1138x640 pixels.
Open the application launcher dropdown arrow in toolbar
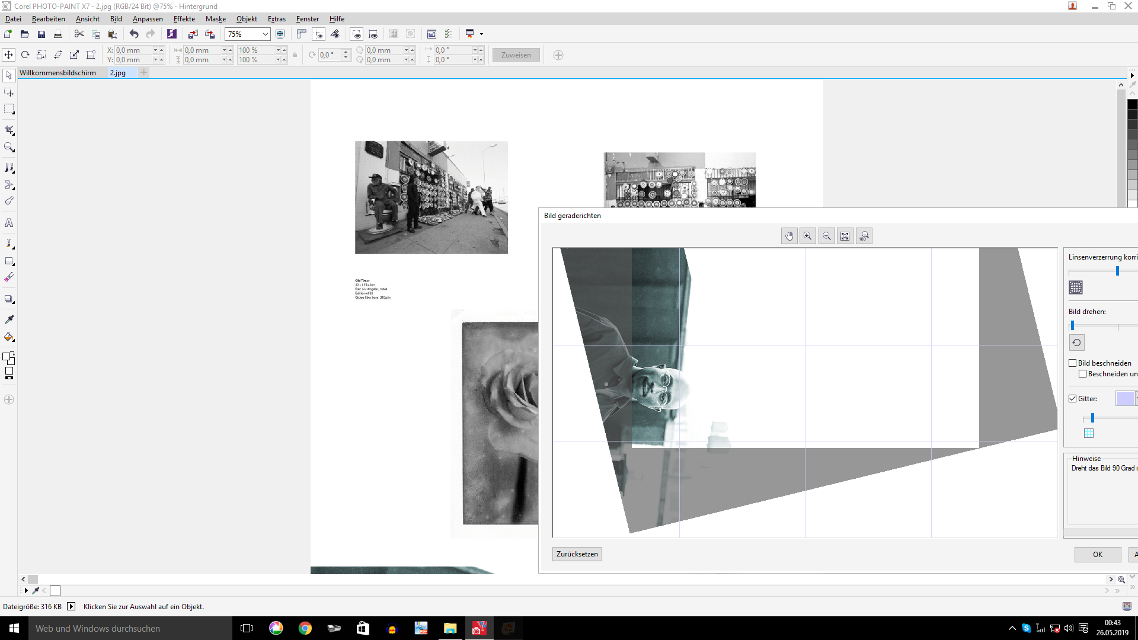(481, 34)
